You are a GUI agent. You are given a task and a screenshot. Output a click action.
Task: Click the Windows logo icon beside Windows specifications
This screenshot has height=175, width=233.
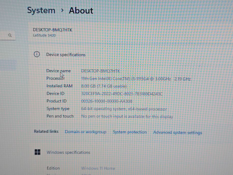[x=37, y=152]
